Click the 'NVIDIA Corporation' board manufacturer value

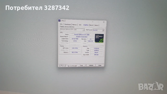pyautogui.click(x=82, y=37)
